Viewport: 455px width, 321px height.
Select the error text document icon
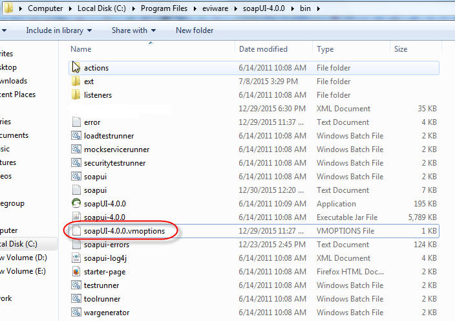(76, 122)
